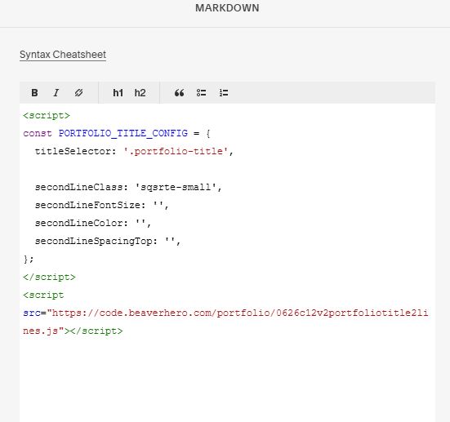Viewport: 450px width, 422px height.
Task: Apply the h2 heading style
Action: (140, 93)
